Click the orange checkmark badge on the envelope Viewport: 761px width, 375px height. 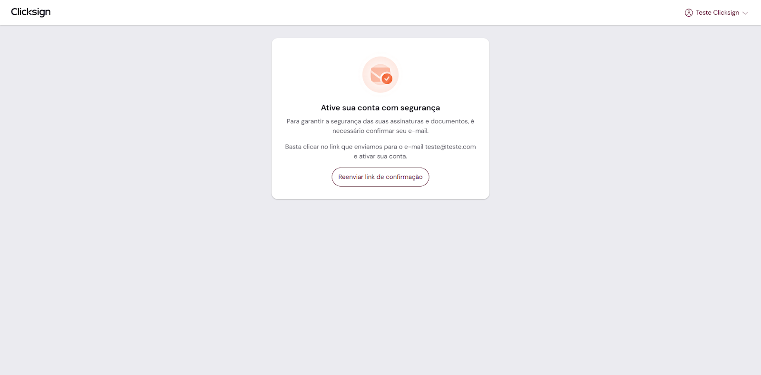(387, 79)
